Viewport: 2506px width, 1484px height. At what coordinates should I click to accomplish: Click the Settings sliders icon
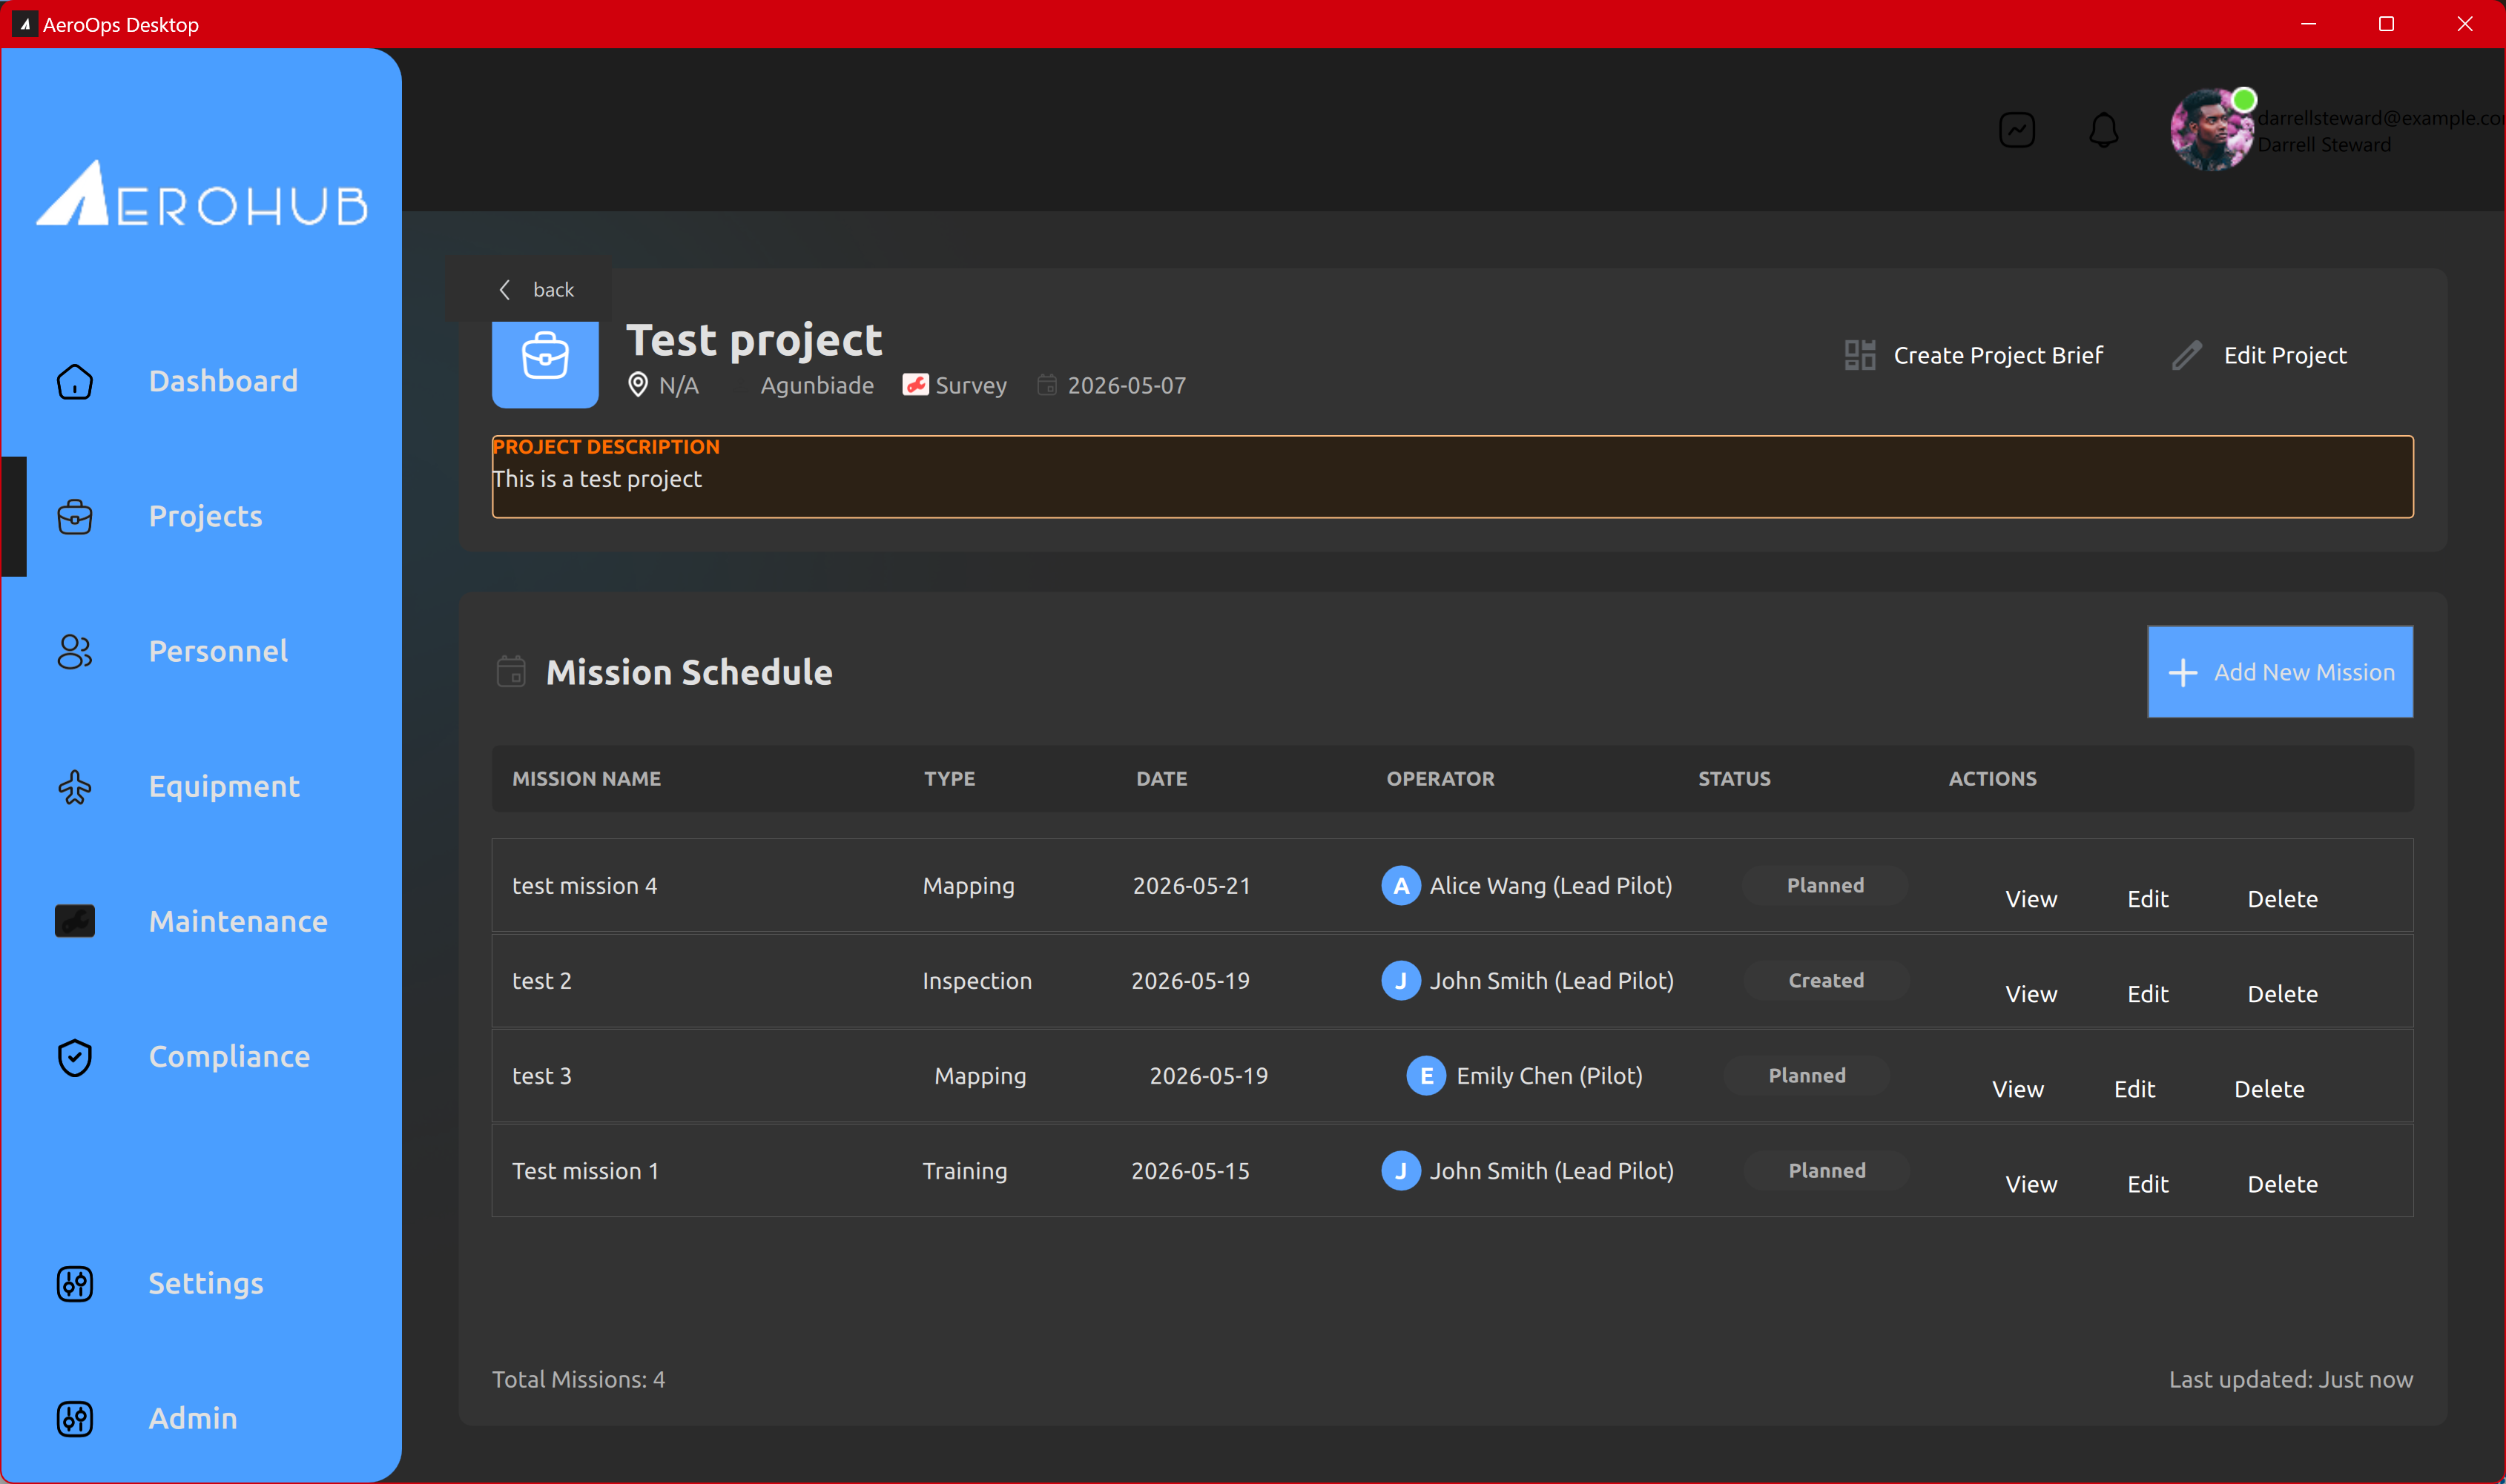point(75,1283)
